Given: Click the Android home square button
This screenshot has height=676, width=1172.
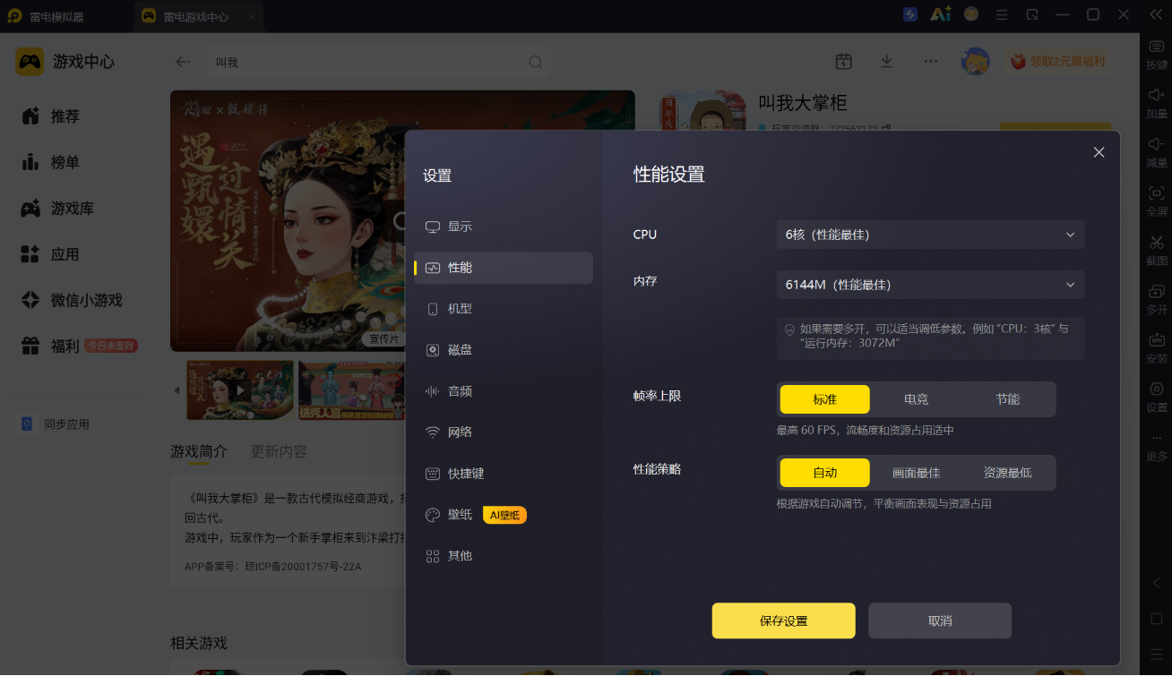Looking at the screenshot, I should coord(1157,619).
